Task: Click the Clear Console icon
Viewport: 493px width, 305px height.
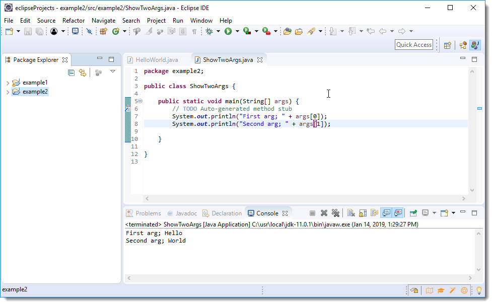Action: [x=351, y=213]
